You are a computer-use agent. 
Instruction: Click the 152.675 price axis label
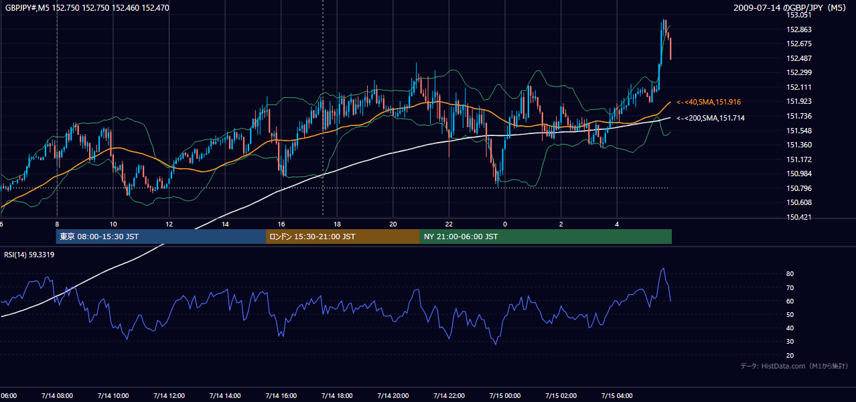point(799,44)
